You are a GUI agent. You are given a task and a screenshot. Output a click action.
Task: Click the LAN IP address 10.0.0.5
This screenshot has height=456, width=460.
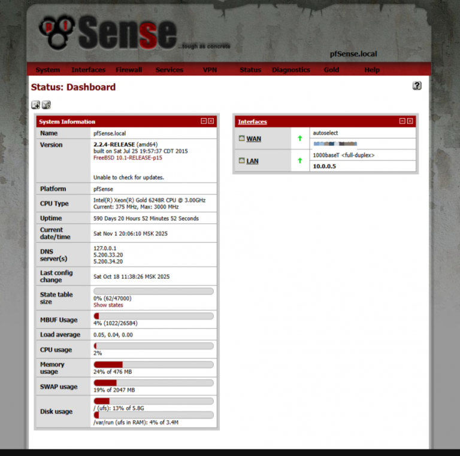(325, 166)
